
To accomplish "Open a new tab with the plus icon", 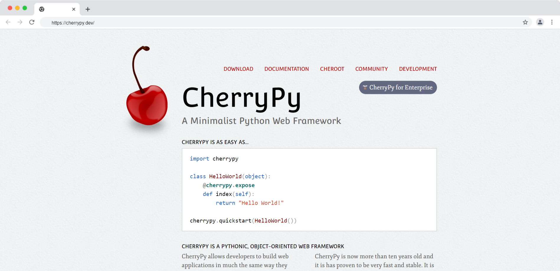I will [x=88, y=9].
